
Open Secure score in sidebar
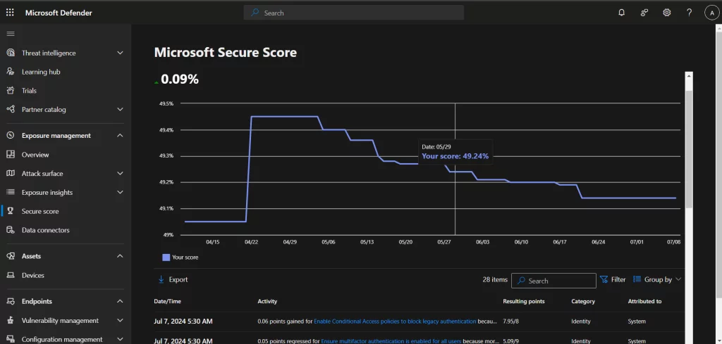pos(40,211)
